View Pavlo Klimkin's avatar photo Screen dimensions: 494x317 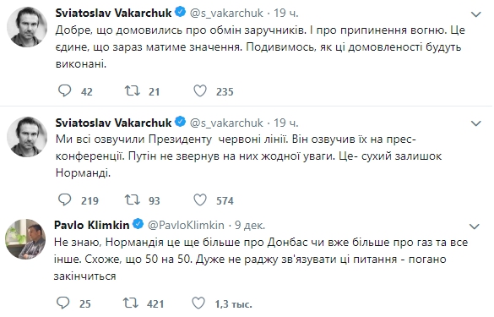point(25,239)
